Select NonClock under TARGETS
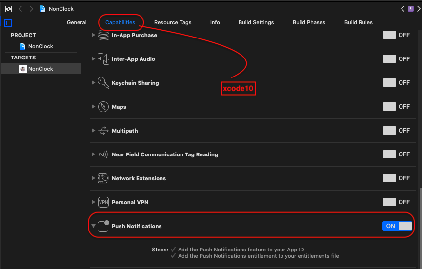Image resolution: width=422 pixels, height=269 pixels. click(41, 69)
